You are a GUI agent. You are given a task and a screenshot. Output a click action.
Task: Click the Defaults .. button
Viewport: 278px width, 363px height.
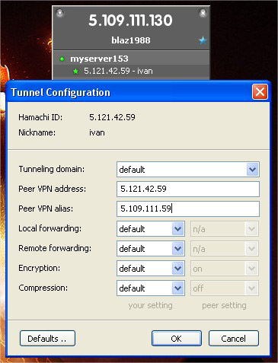47,339
